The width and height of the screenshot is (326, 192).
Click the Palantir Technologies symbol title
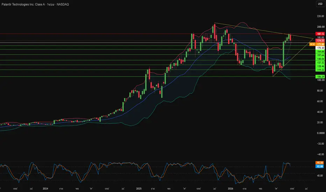point(23,4)
